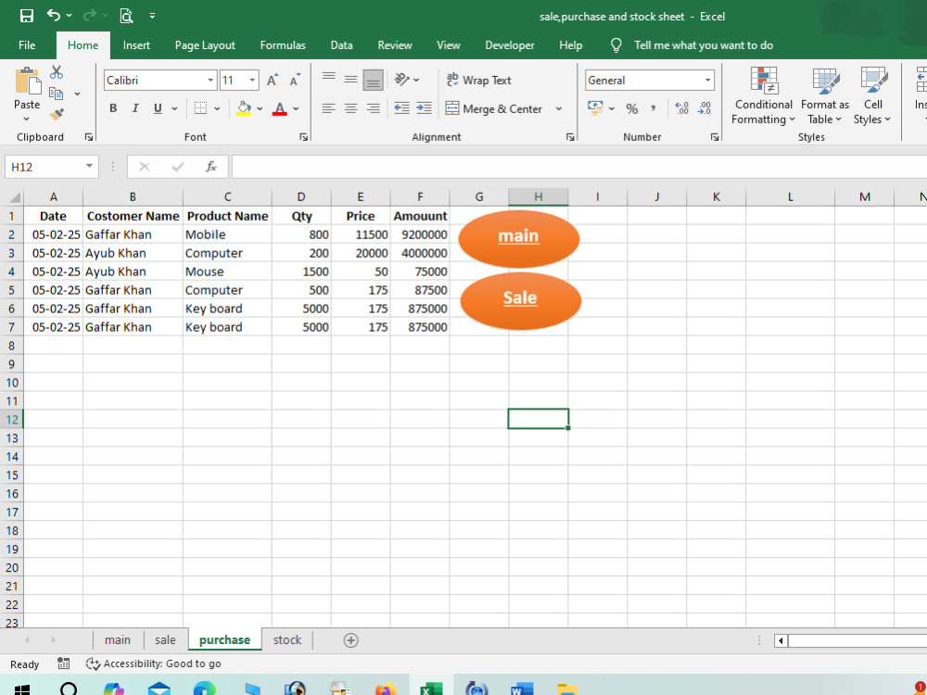The height and width of the screenshot is (695, 927).
Task: Open Fill Color palette dropdown arrow
Action: click(x=260, y=108)
